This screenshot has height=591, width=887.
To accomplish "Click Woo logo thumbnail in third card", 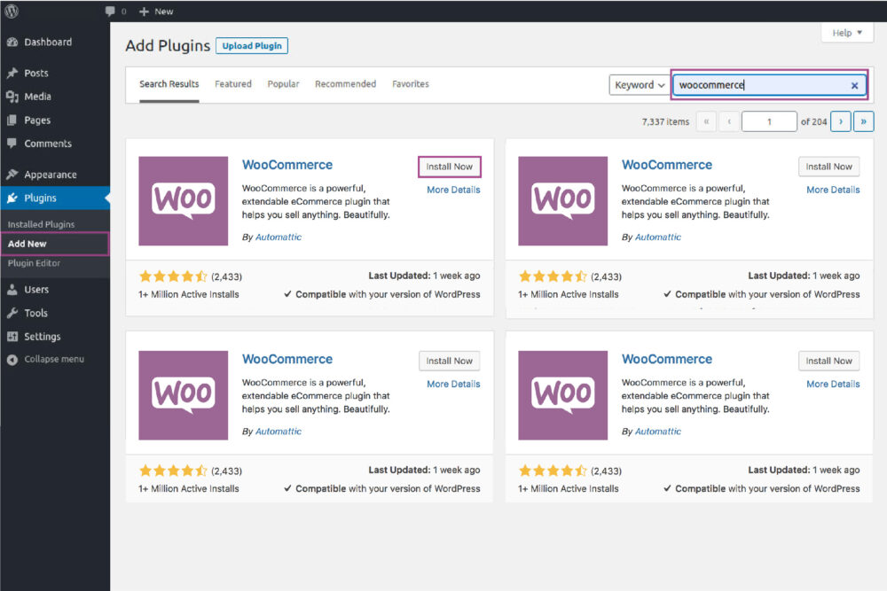I will (184, 395).
